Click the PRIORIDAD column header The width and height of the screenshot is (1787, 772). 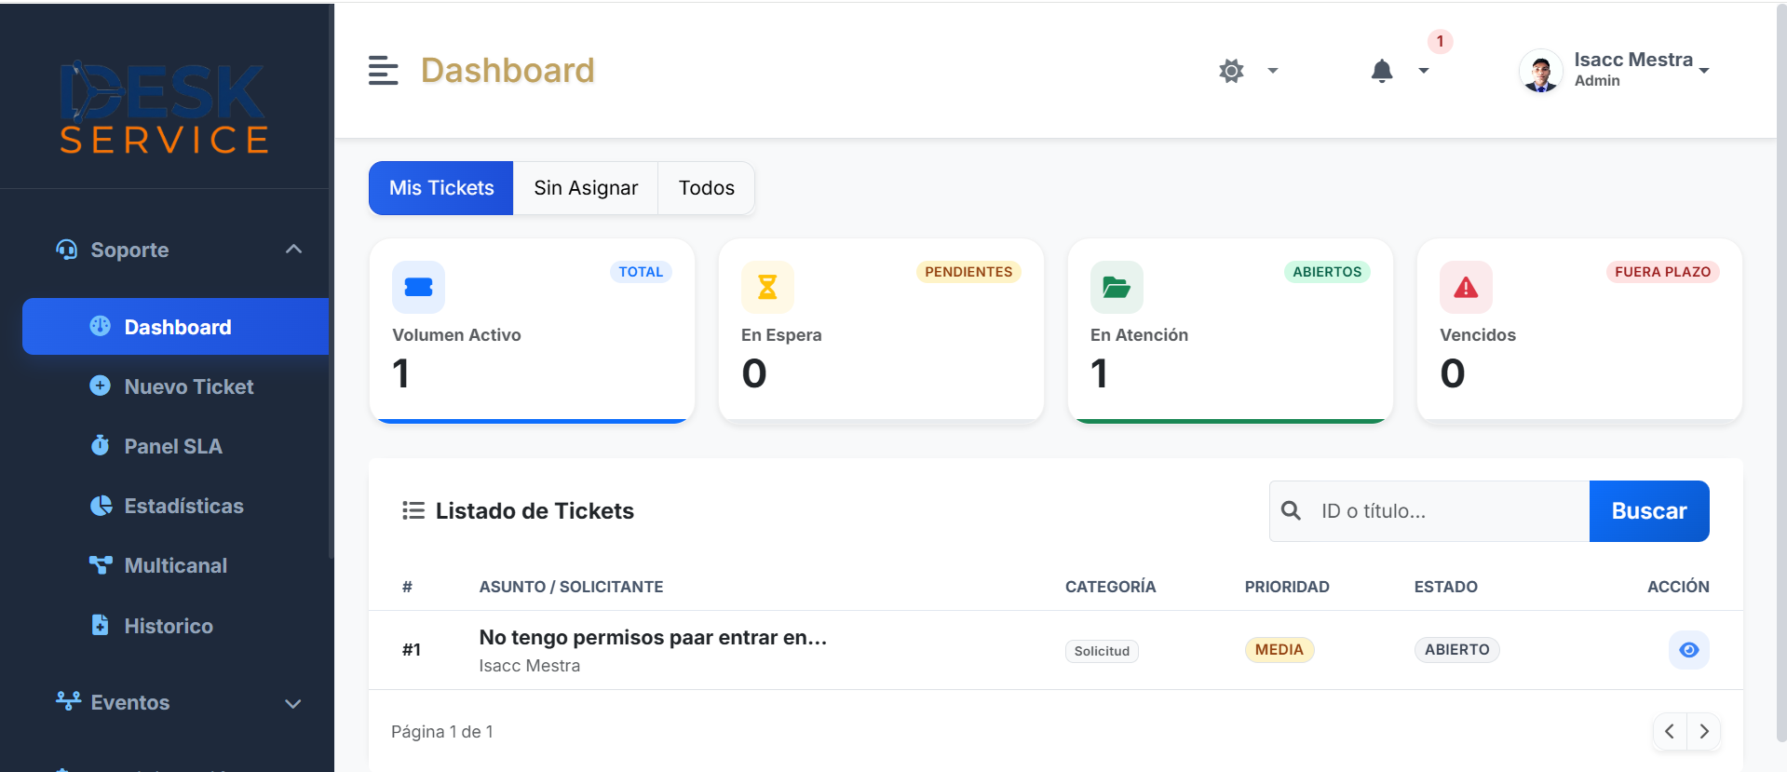click(1287, 587)
